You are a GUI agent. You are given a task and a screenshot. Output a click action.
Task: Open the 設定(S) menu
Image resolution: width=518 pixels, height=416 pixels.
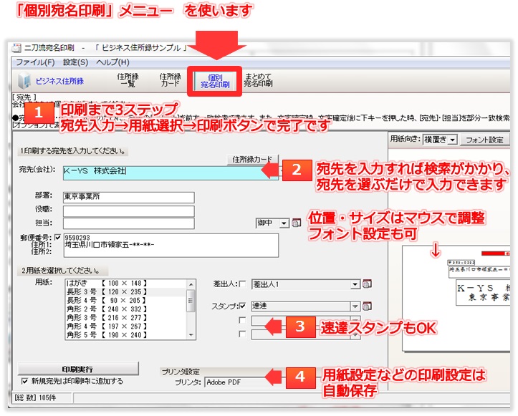pyautogui.click(x=75, y=63)
